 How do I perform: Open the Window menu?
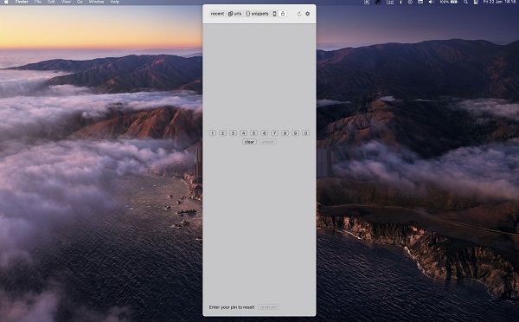point(96,2)
